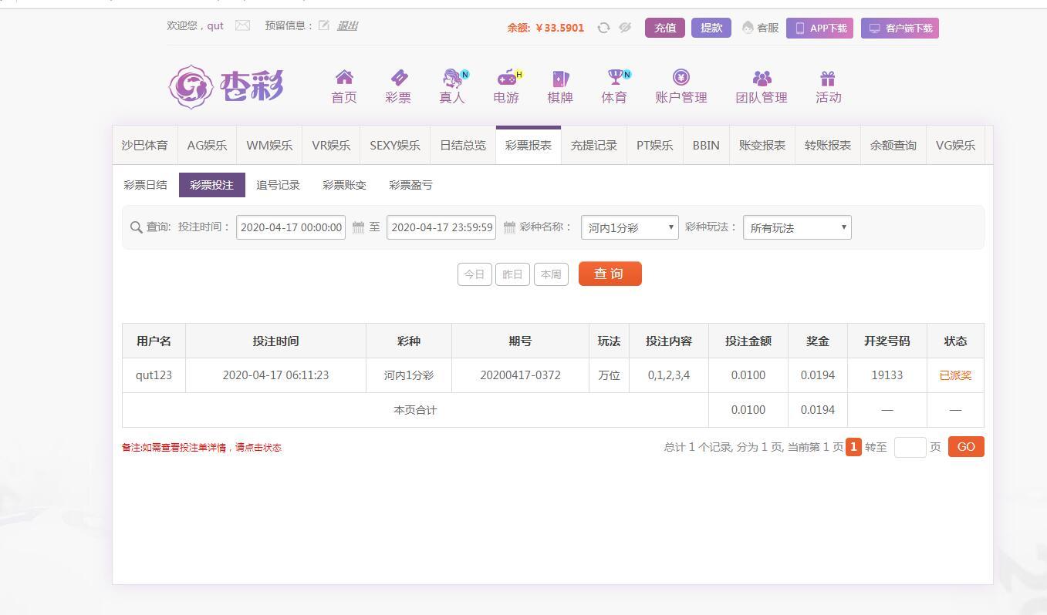Select the 昨日 quick filter
1047x615 pixels.
click(x=512, y=274)
